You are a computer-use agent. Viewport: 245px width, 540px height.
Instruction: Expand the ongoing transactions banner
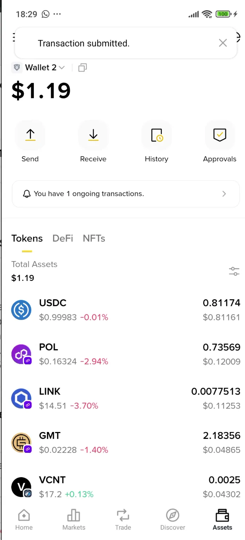[x=126, y=194]
